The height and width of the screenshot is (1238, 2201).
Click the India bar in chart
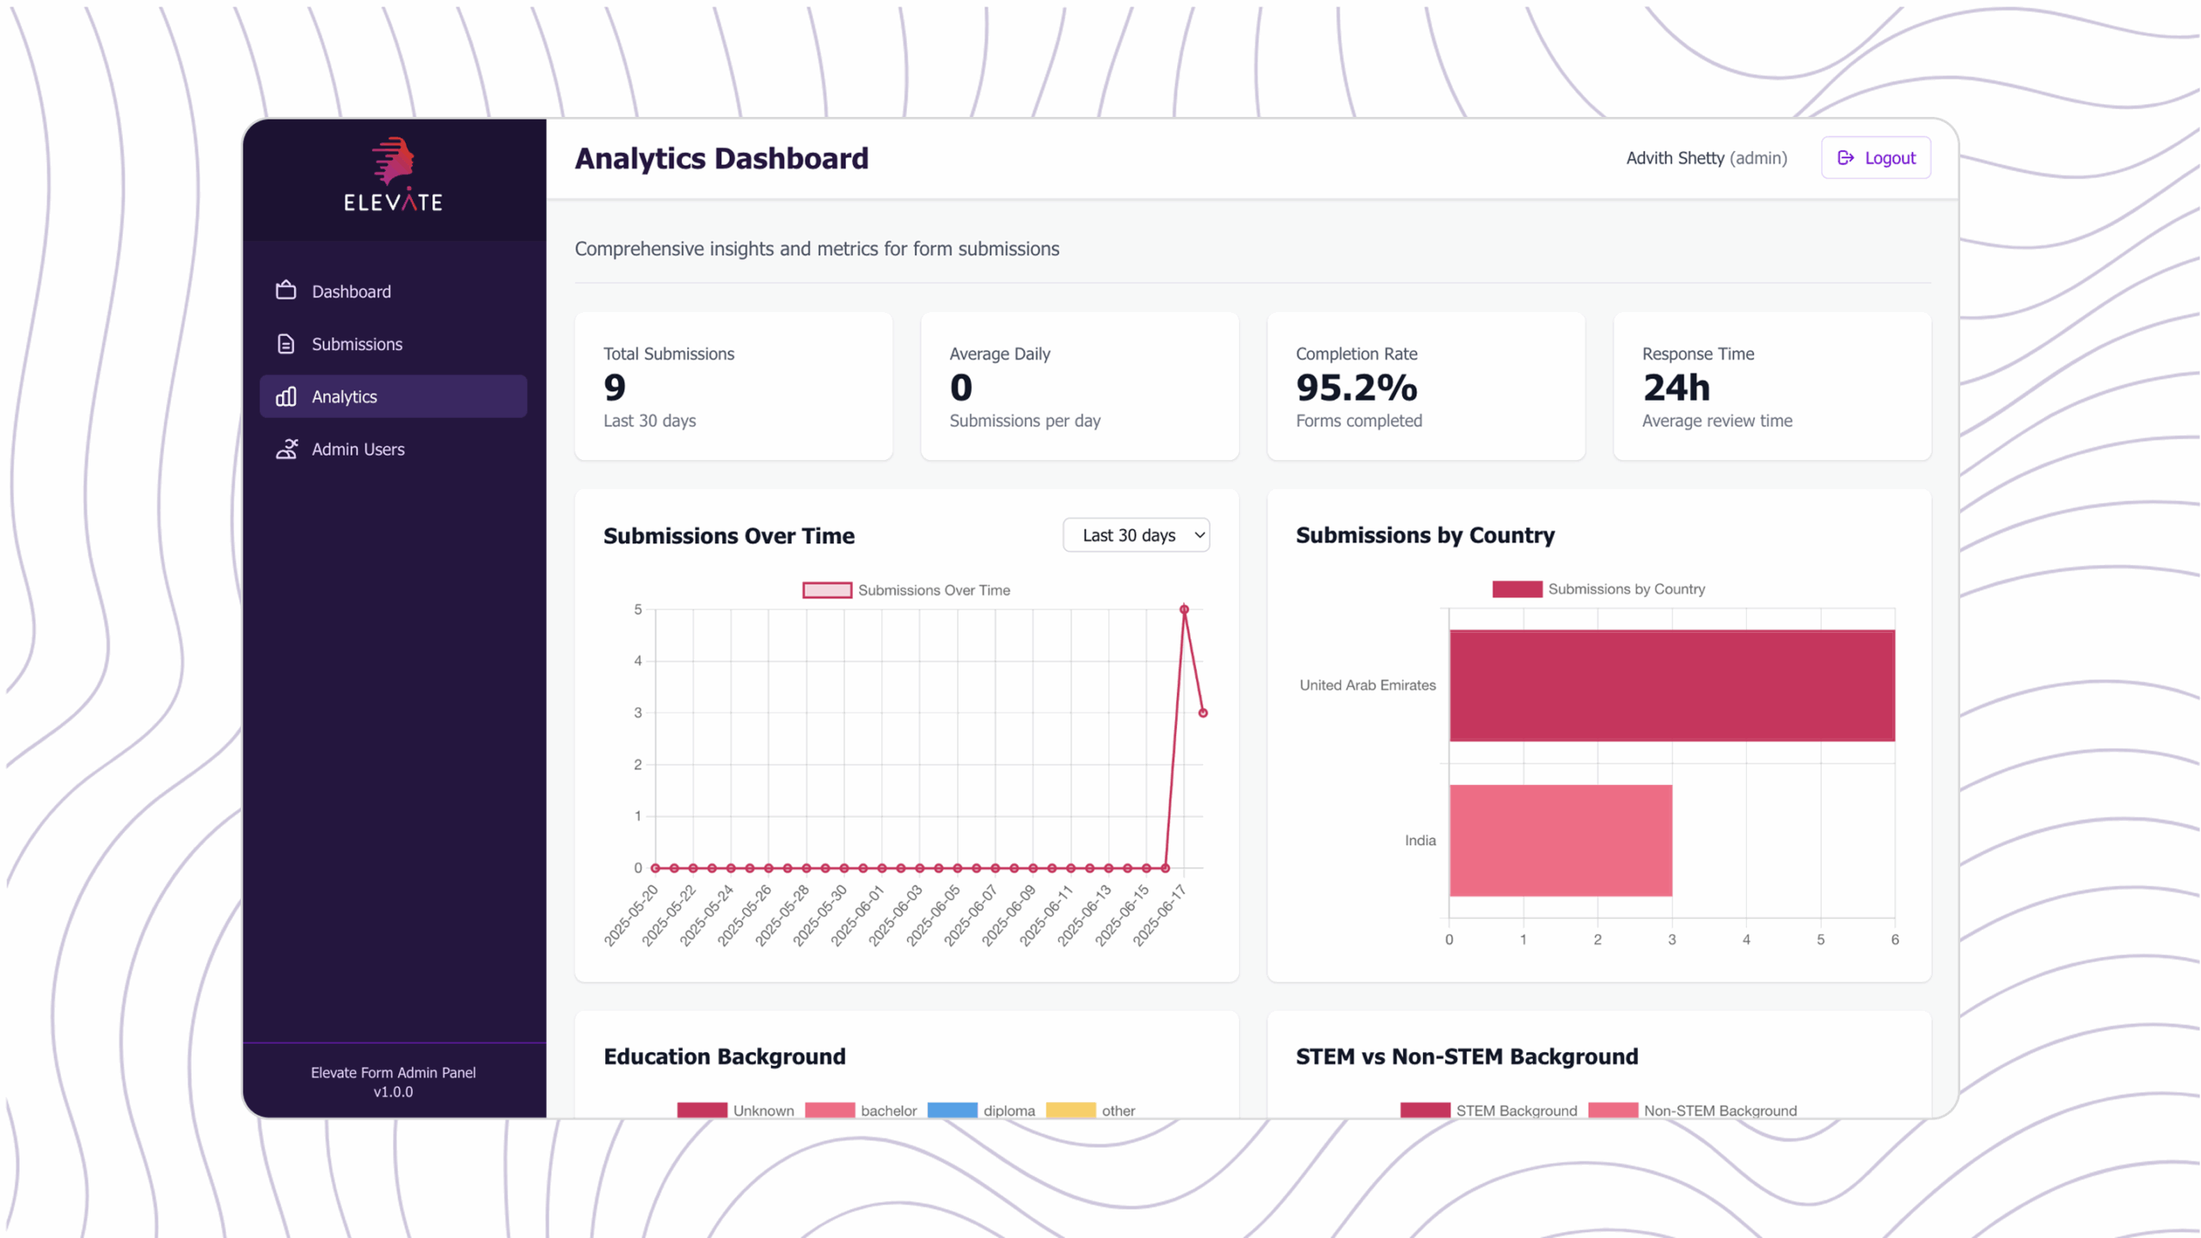point(1560,840)
